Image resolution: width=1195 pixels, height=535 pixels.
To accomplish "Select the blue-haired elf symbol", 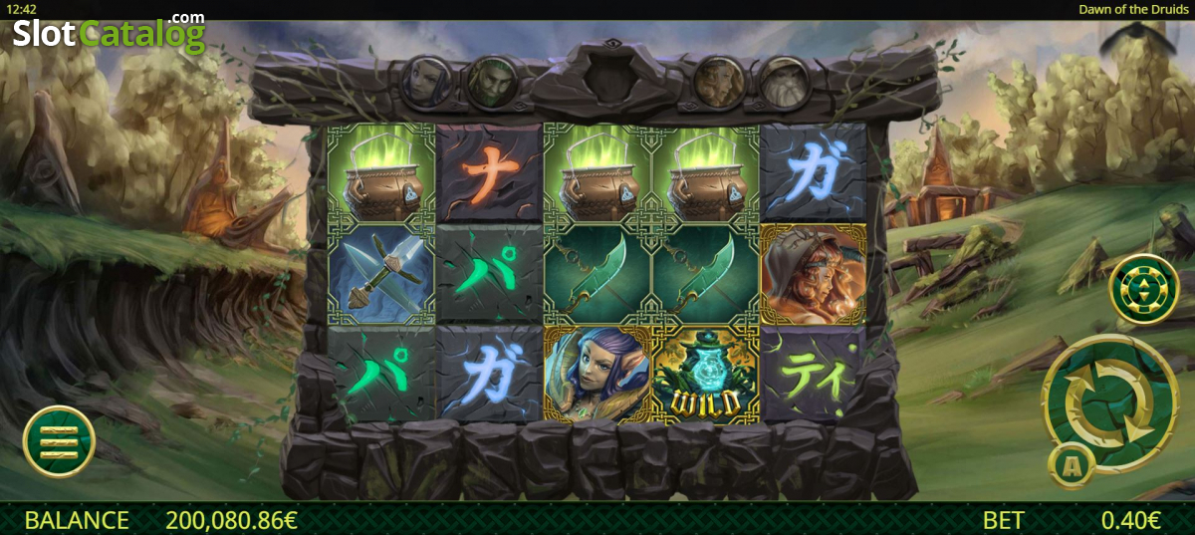I will coord(597,375).
